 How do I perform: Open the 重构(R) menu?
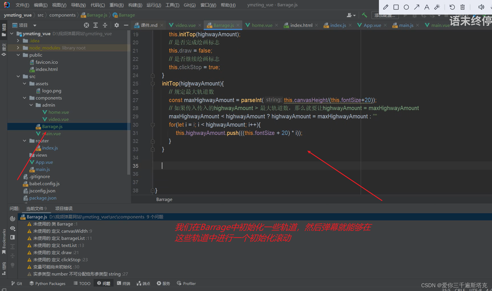pyautogui.click(x=116, y=5)
